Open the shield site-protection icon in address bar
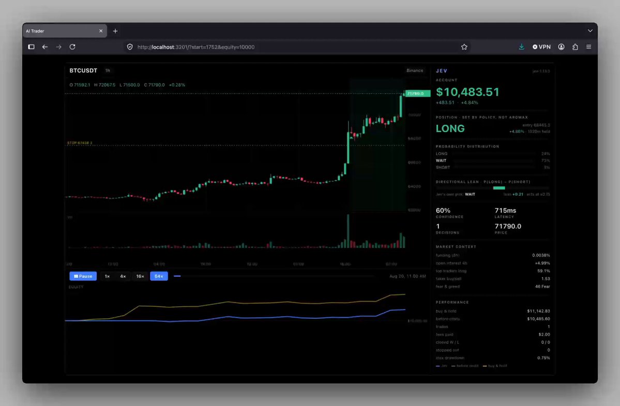 click(130, 47)
